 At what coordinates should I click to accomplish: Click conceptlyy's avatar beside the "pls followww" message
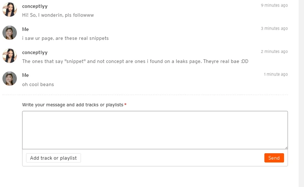pyautogui.click(x=10, y=10)
